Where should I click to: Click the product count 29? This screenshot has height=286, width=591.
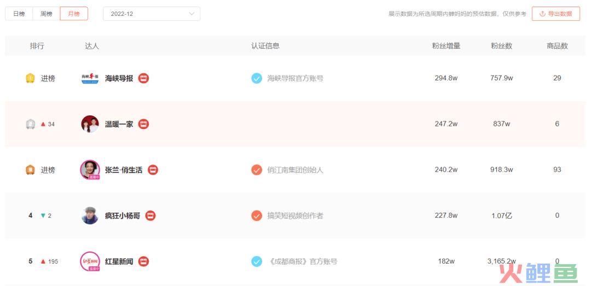pos(557,78)
